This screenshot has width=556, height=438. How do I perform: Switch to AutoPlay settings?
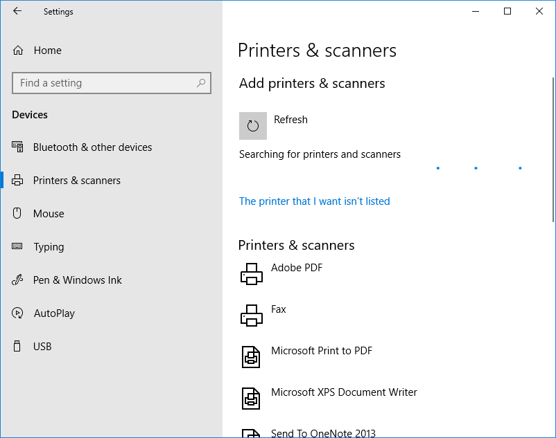[54, 313]
